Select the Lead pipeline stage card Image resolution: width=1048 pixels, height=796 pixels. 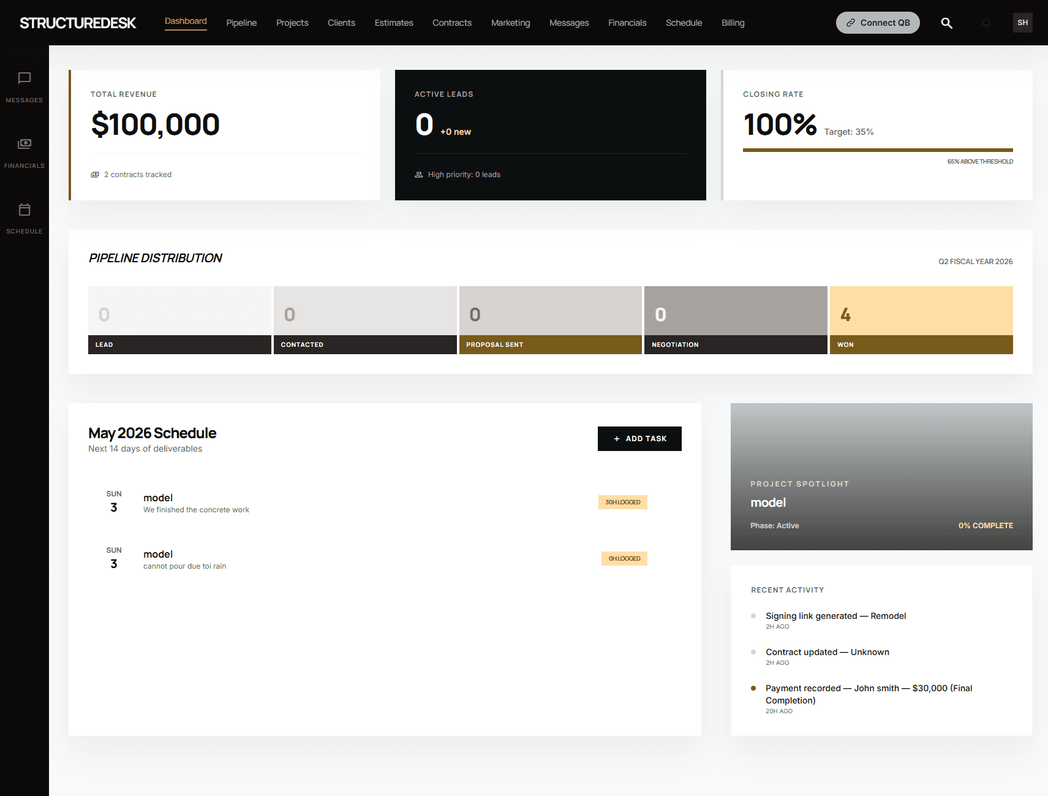click(x=179, y=320)
